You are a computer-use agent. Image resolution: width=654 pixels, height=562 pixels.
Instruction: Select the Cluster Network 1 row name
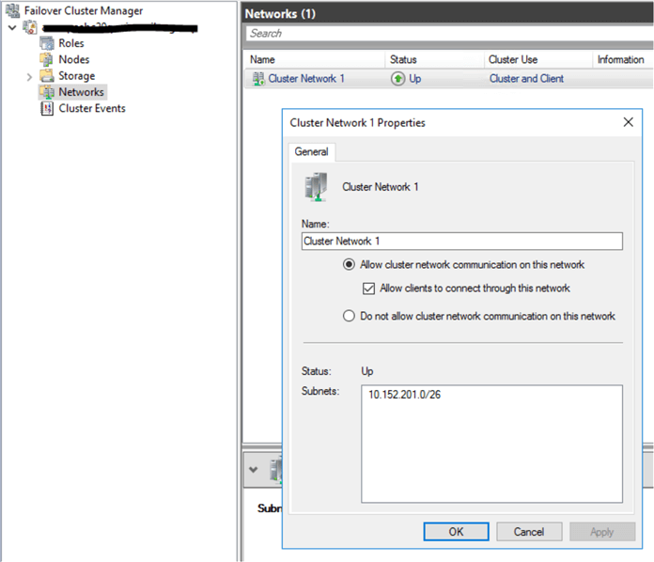pyautogui.click(x=306, y=78)
